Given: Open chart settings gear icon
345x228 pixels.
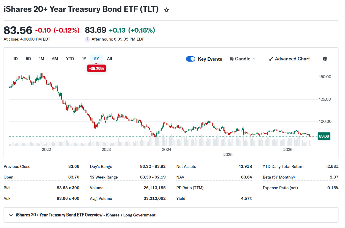Looking at the screenshot, I should [x=325, y=59].
